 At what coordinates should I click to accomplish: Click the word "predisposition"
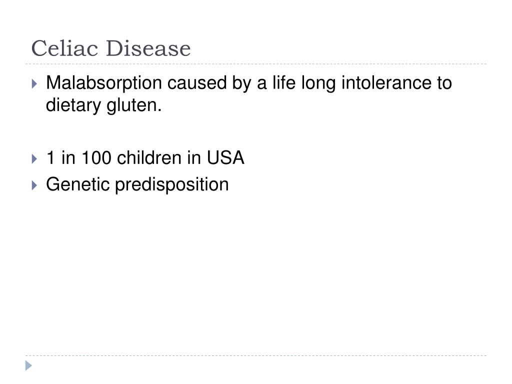click(x=172, y=185)
